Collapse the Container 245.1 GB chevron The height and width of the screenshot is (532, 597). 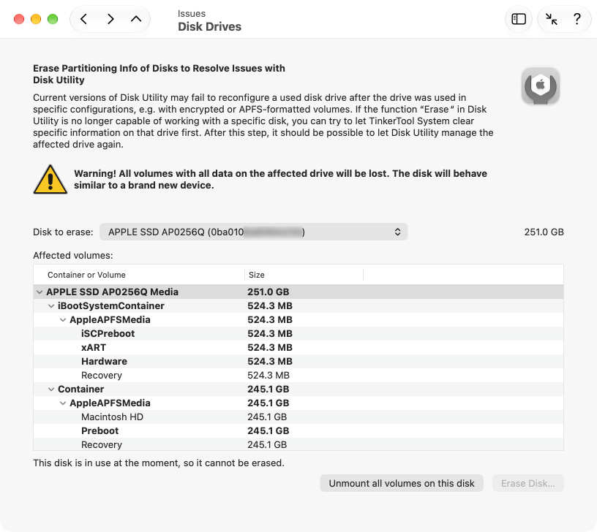51,389
